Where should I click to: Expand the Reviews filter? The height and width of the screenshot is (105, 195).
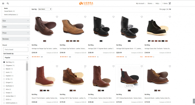[16, 39]
